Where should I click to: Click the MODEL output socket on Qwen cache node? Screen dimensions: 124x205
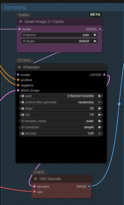[100, 29]
